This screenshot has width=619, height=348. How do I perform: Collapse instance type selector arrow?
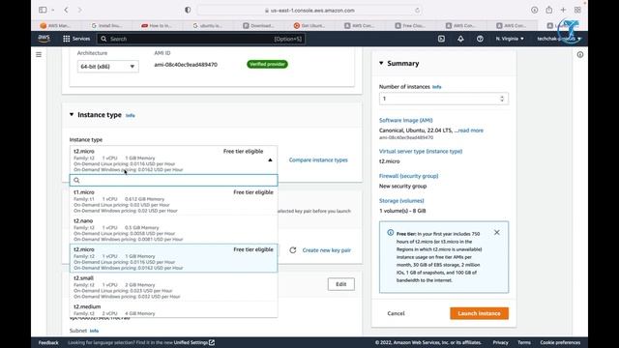point(270,160)
